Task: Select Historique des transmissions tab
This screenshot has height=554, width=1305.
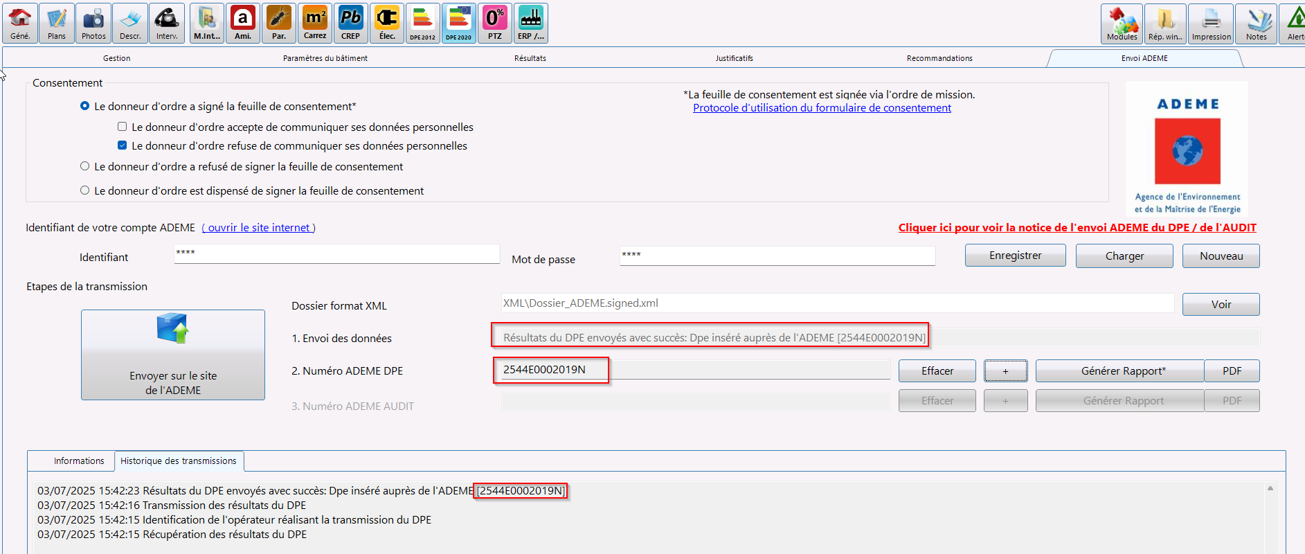Action: click(179, 461)
